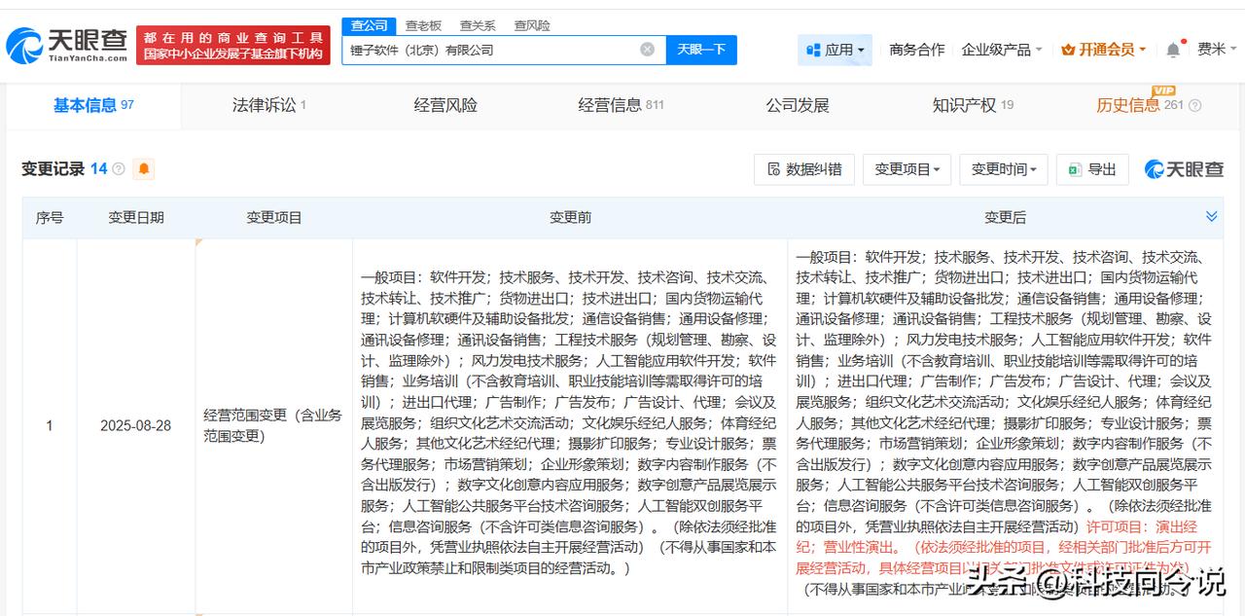Click the 变更项目 column header in table
Screen dimensions: 1245x616
(x=274, y=218)
